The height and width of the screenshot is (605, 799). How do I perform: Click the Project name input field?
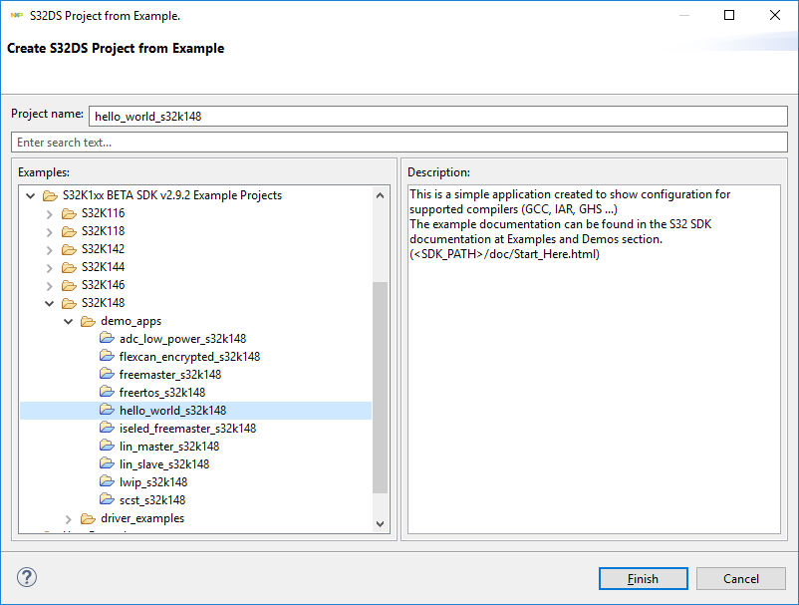click(x=438, y=117)
